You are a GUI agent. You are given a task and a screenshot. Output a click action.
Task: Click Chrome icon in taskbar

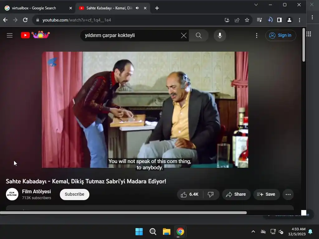point(180,232)
